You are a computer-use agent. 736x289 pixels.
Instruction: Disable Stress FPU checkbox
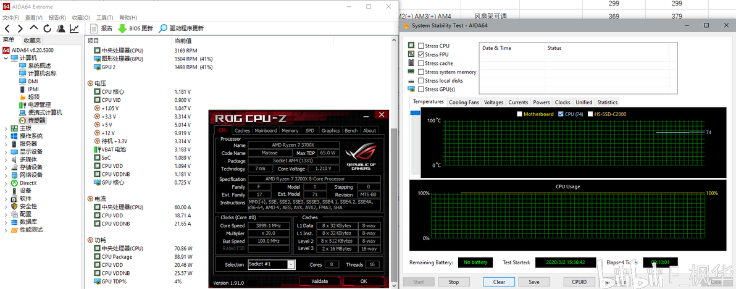(420, 54)
